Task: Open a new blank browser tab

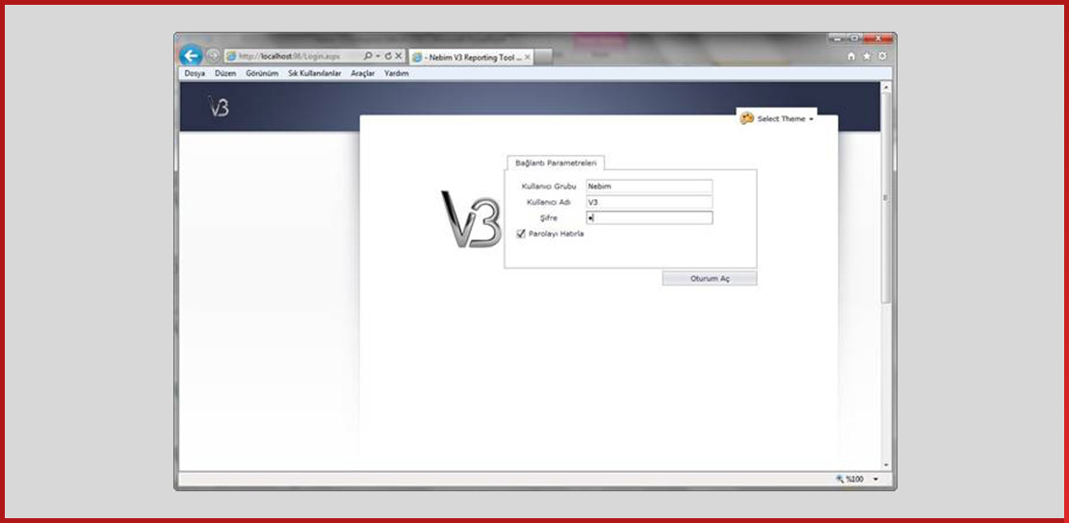Action: click(544, 58)
